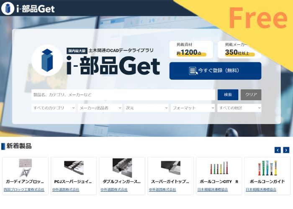Click the i-部品Get logo in header
The image size is (293, 209).
[28, 9]
